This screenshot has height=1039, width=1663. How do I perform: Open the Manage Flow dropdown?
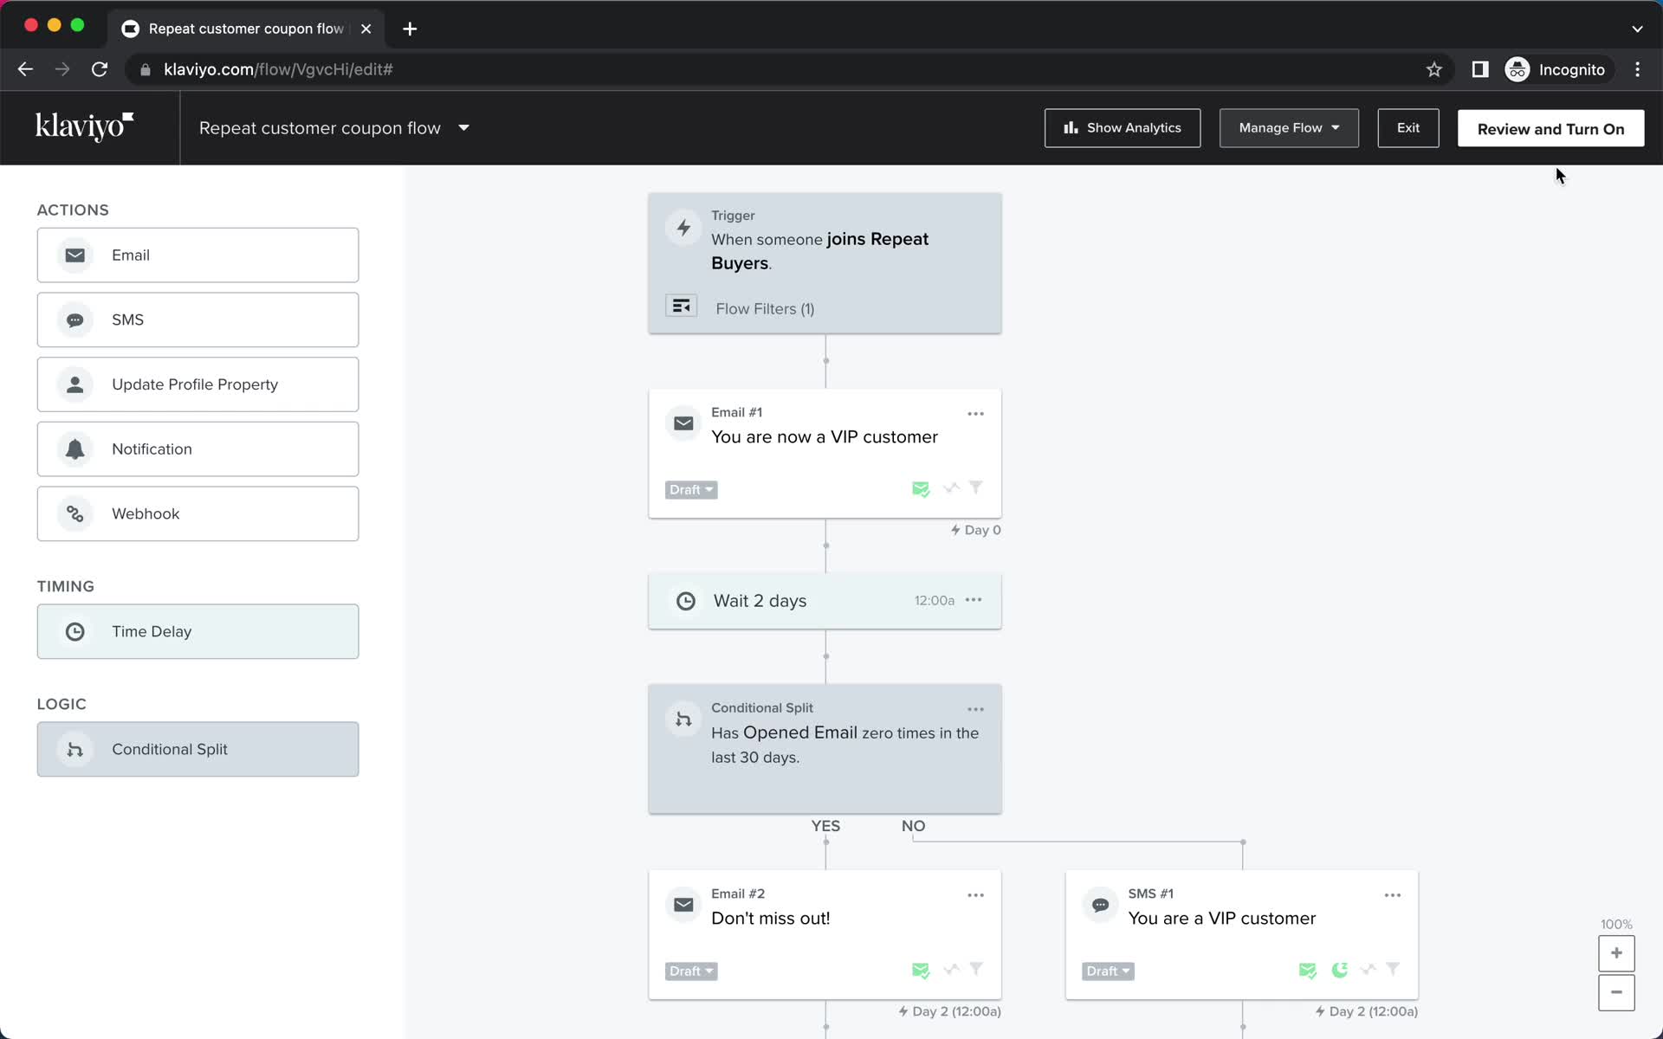click(1289, 128)
